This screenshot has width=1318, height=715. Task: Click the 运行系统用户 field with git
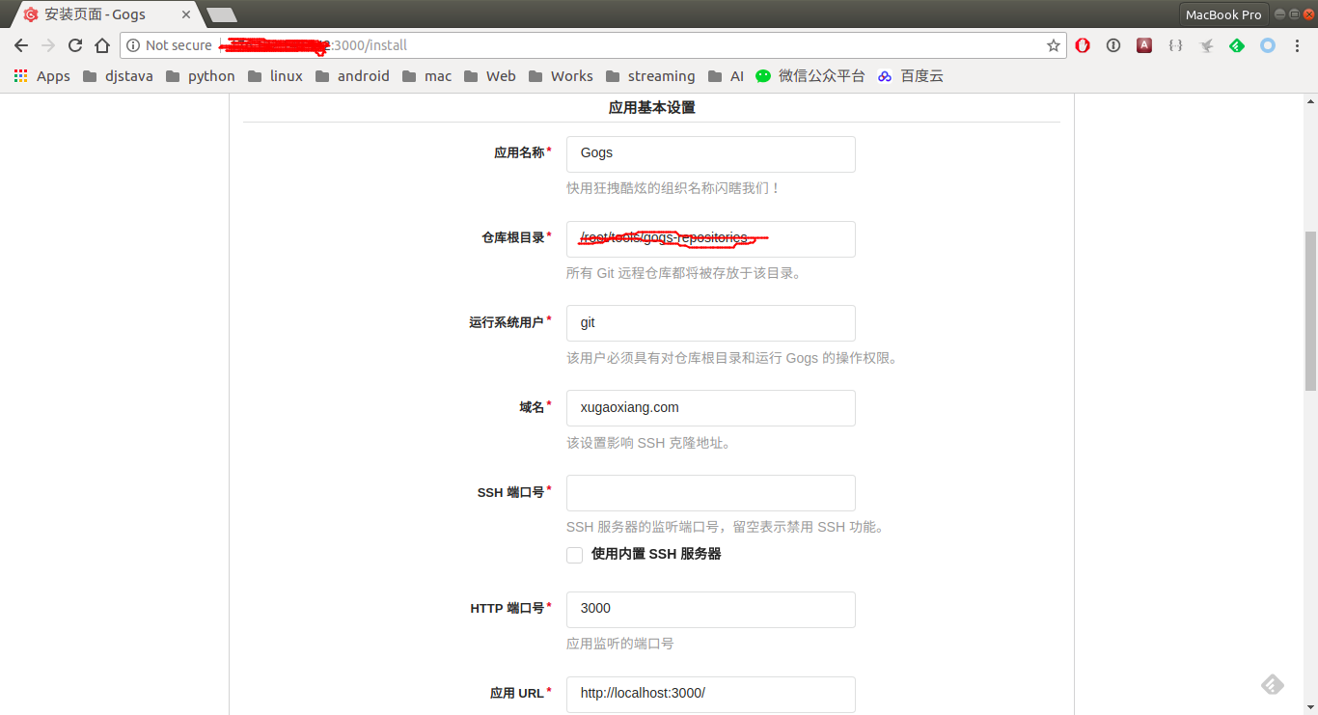point(711,323)
